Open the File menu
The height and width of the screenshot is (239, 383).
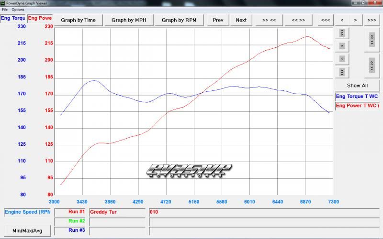tap(5, 10)
